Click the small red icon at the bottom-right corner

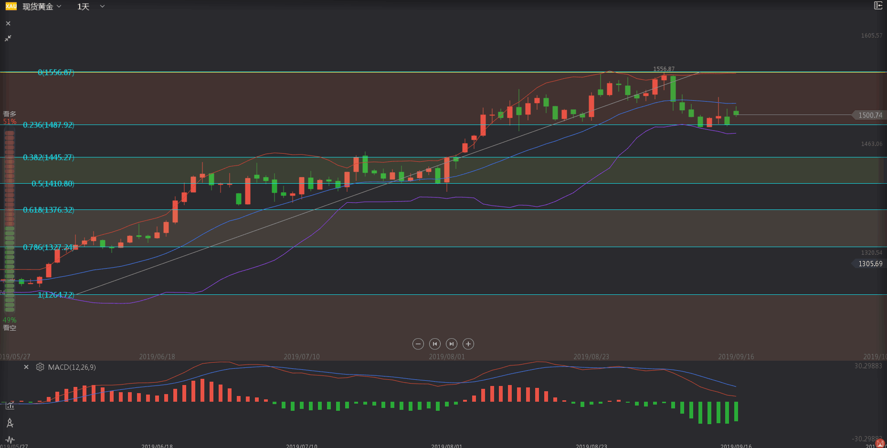[x=880, y=443]
